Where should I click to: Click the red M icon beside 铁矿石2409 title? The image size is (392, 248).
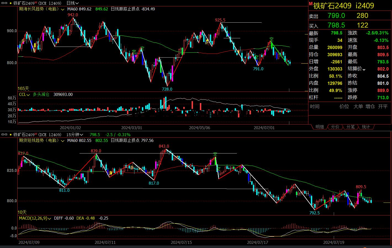tap(311, 4)
